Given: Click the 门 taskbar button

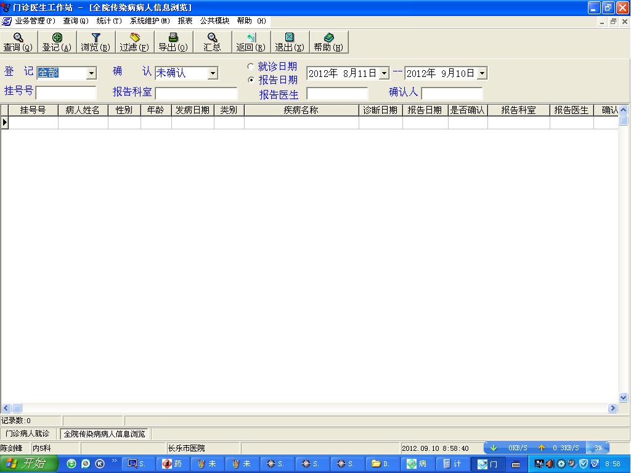Looking at the screenshot, I should coord(488,464).
